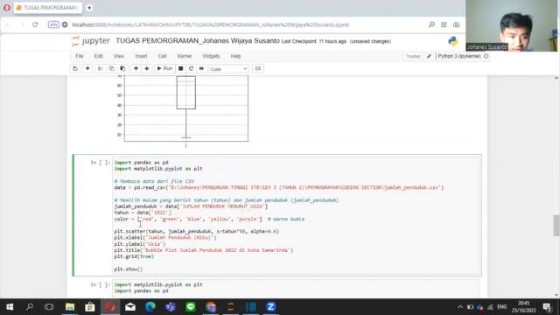Click the Python logo in notebook header
Image resolution: width=560 pixels, height=315 pixels.
453,41
